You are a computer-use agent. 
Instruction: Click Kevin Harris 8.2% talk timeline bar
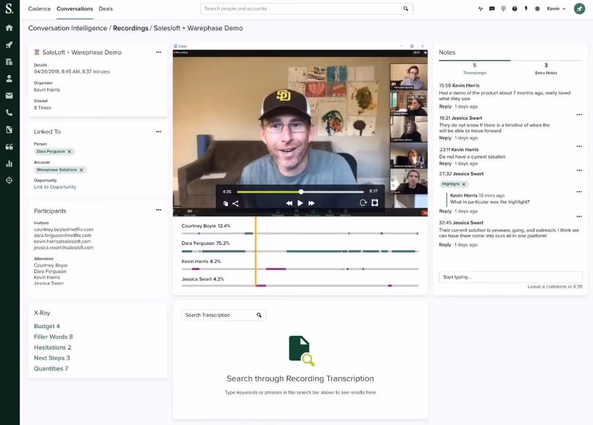coord(300,269)
